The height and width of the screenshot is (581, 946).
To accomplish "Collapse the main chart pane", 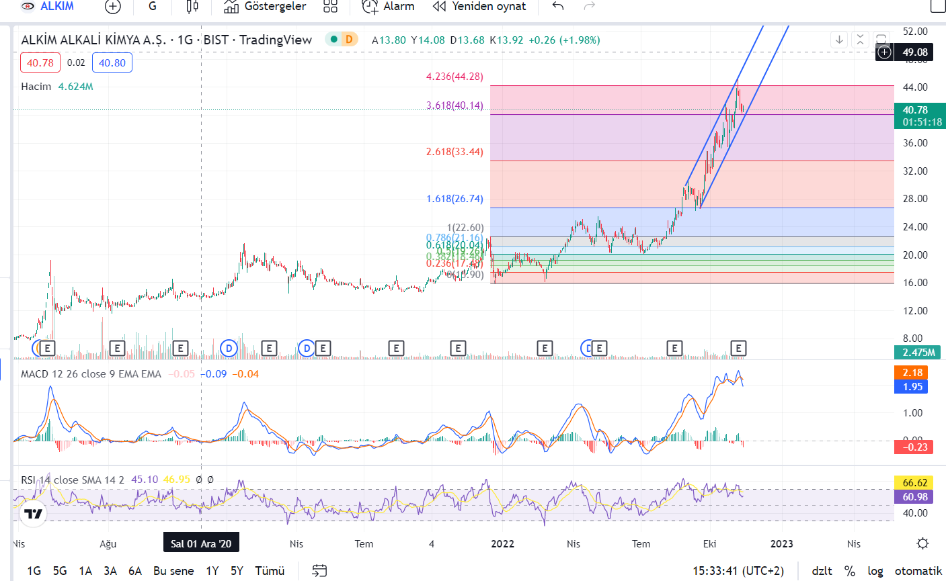I will tap(860, 40).
